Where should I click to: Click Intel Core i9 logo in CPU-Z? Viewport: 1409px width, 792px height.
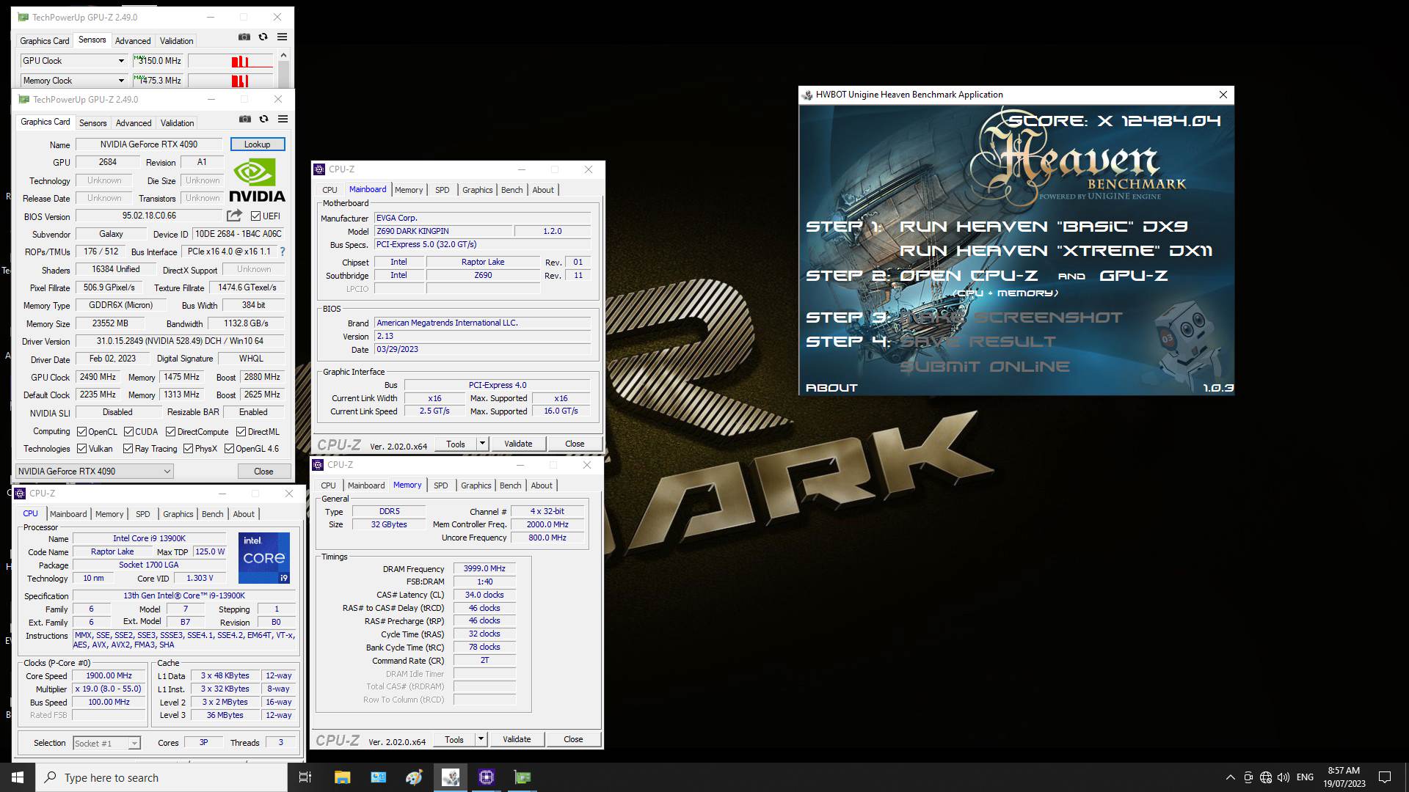tap(264, 558)
